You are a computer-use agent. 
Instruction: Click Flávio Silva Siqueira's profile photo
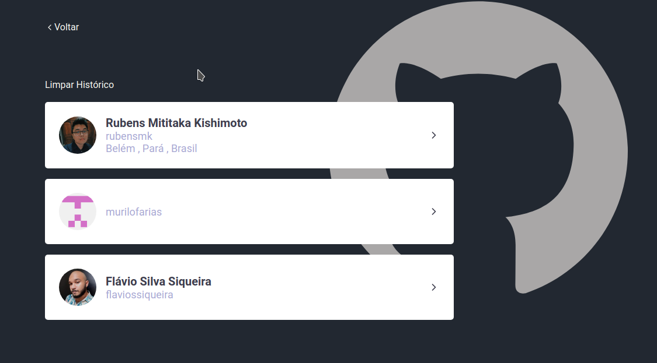(77, 287)
